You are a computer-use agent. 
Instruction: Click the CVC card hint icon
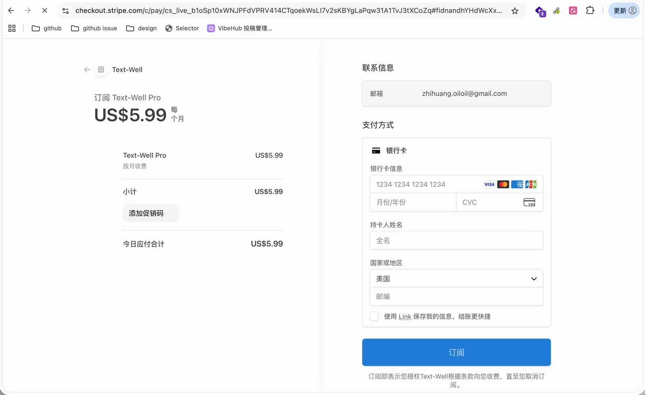click(x=529, y=202)
